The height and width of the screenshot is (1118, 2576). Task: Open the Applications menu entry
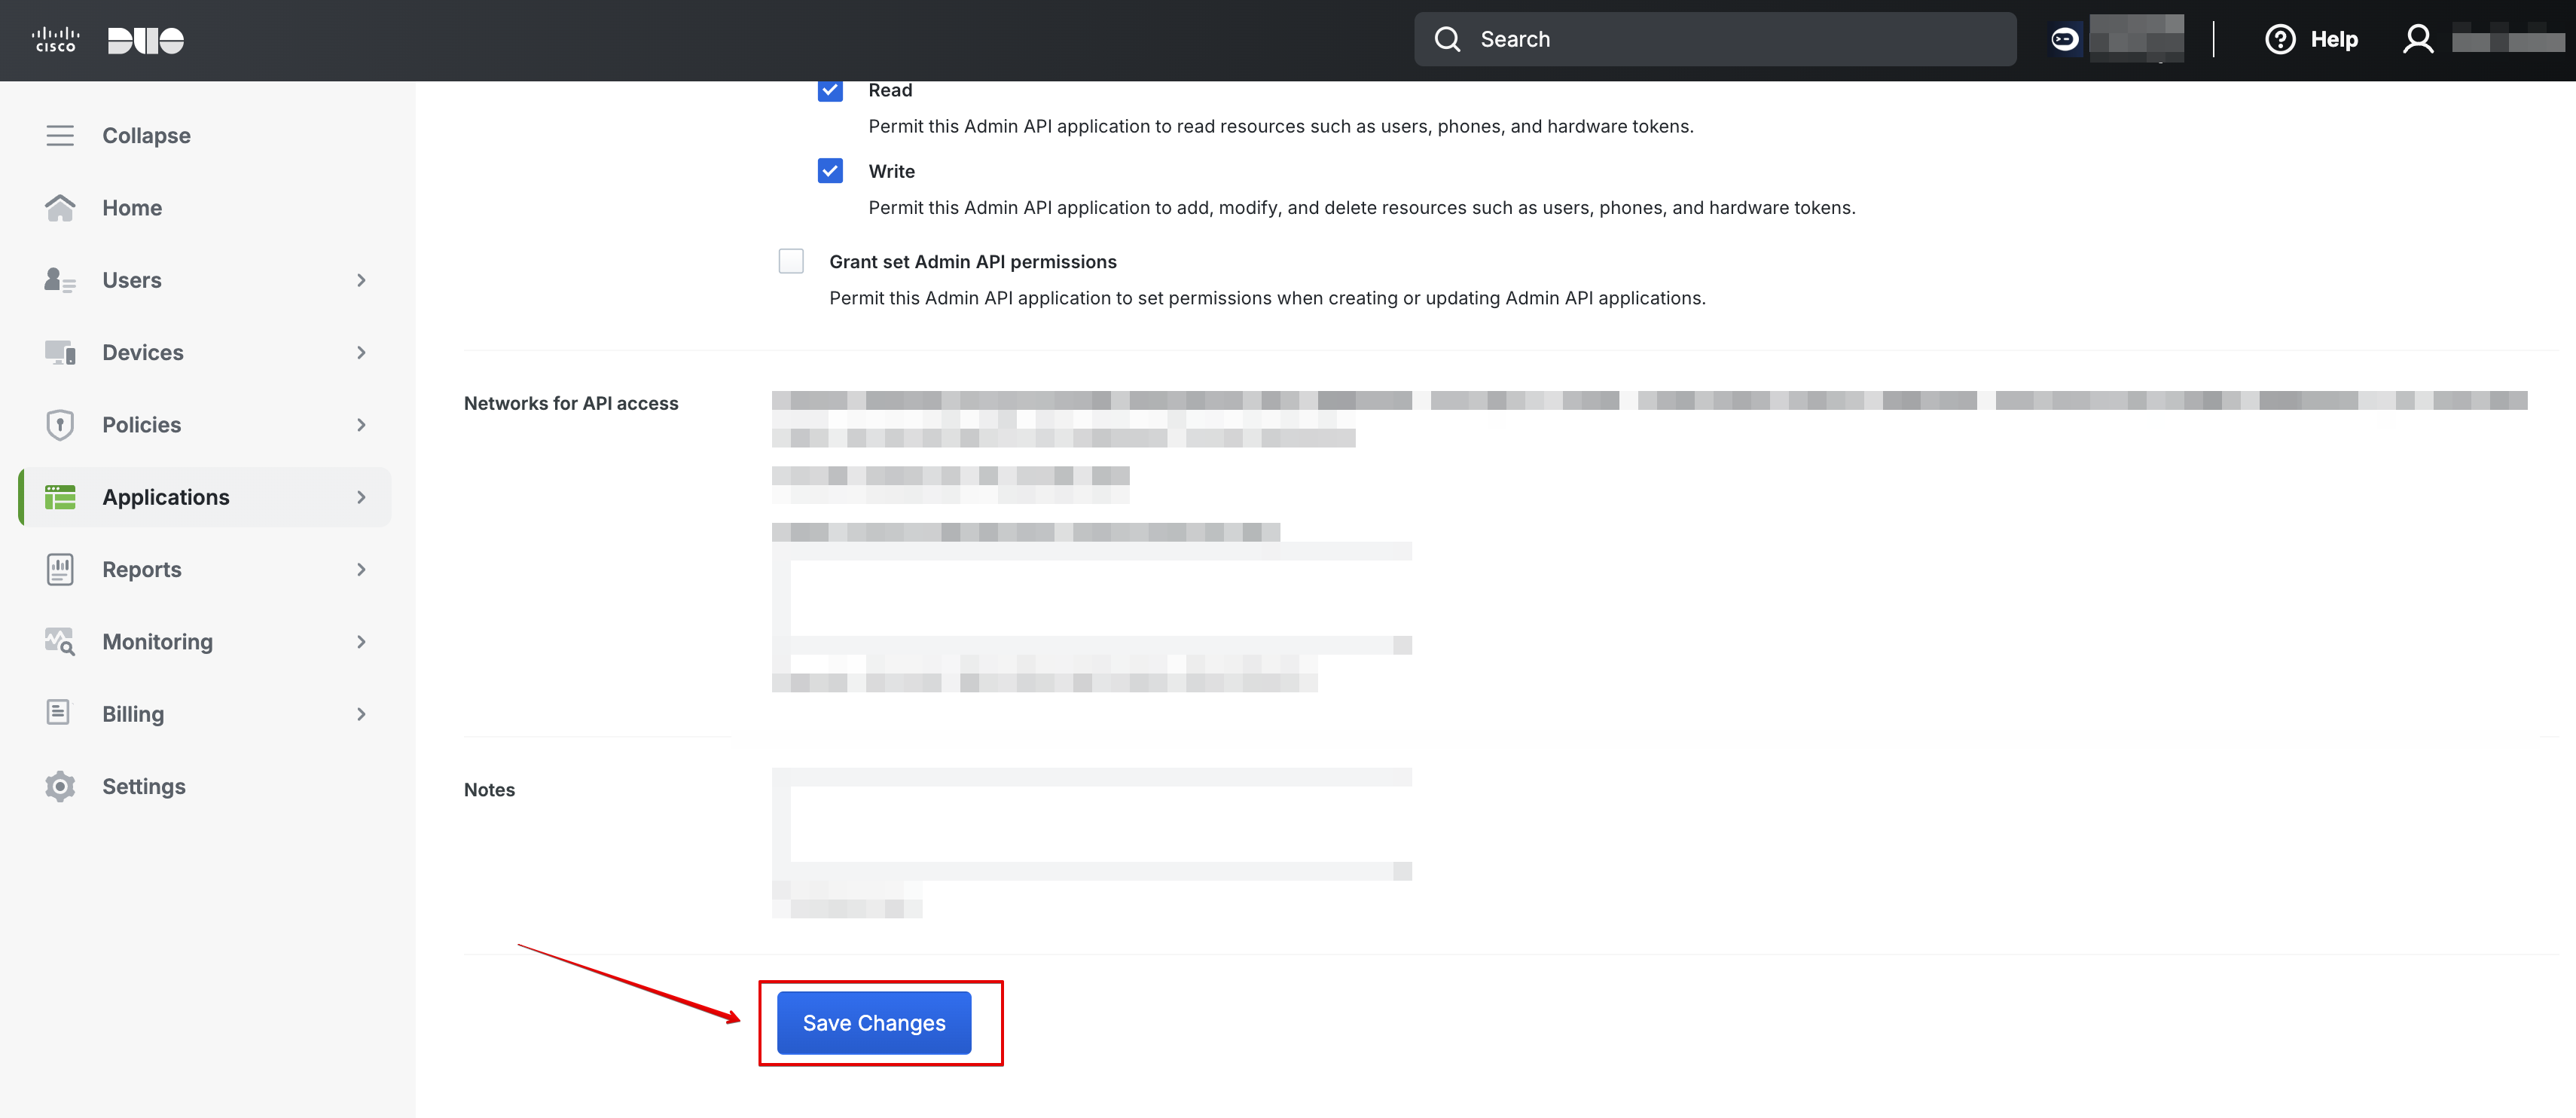[165, 496]
